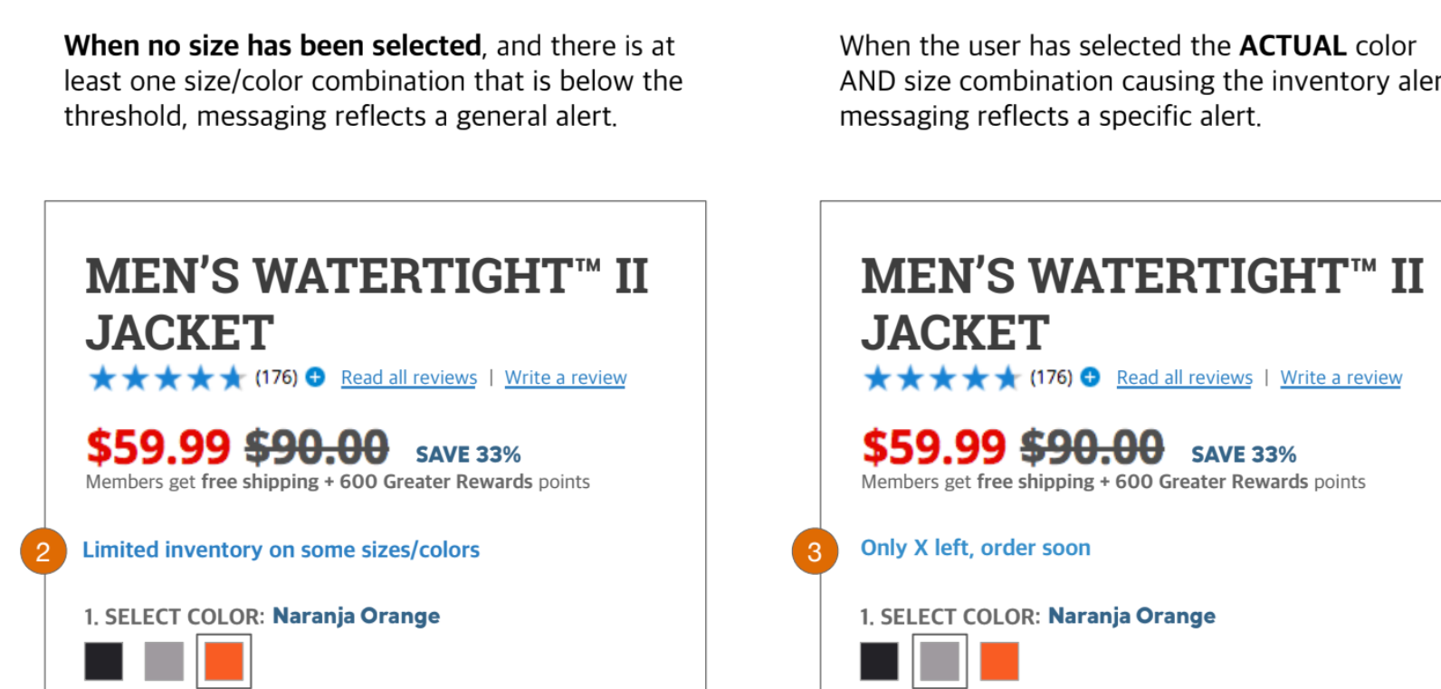This screenshot has width=1441, height=689.
Task: Select the orange color swatch in left panel
Action: click(224, 661)
